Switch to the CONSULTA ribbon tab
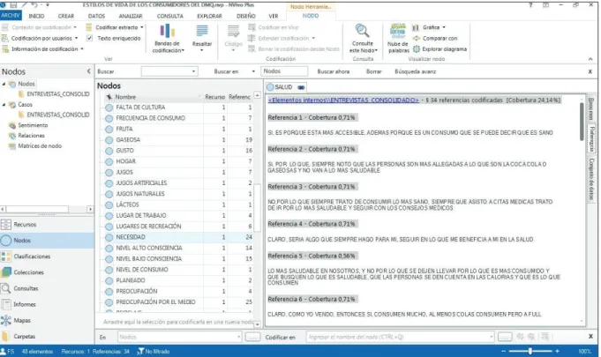601x357 pixels. click(169, 16)
